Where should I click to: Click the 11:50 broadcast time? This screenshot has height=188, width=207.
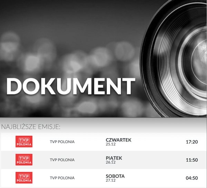[192, 160]
